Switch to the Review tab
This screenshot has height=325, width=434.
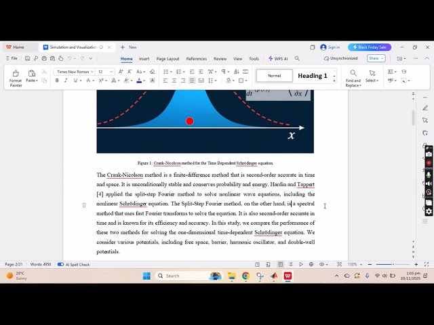pos(220,59)
